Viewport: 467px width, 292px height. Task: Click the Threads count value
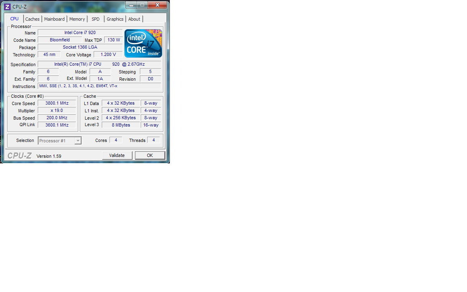[154, 140]
